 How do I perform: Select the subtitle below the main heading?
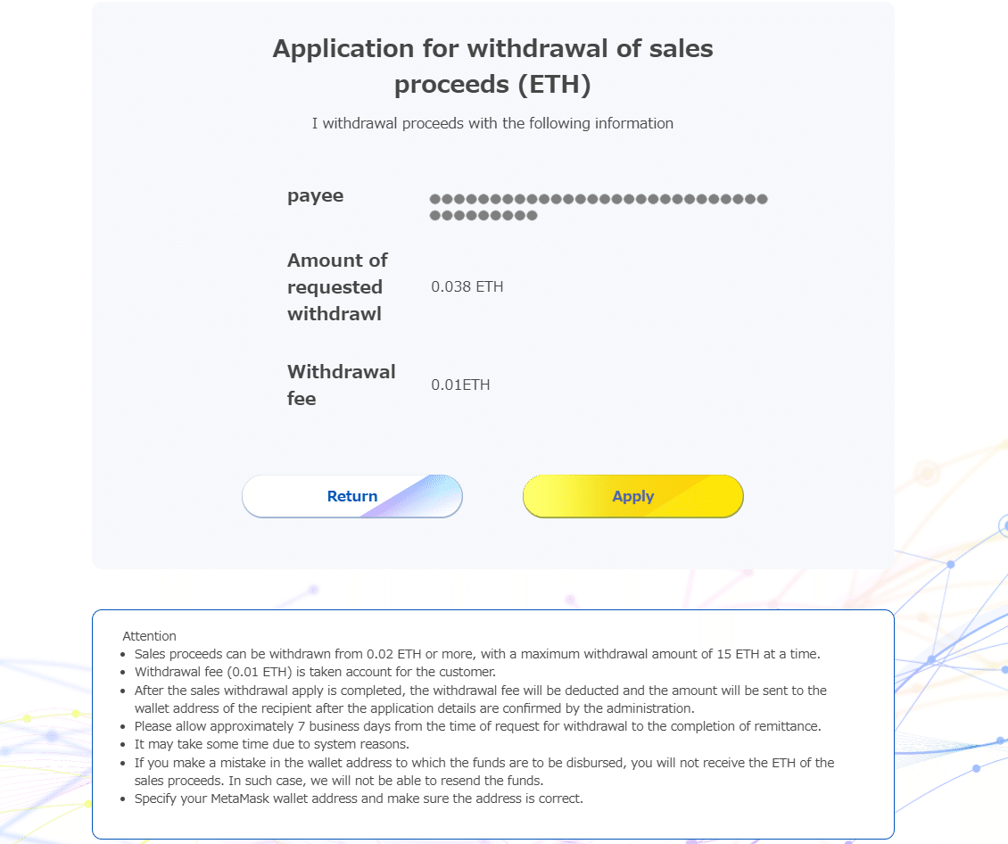[x=492, y=123]
